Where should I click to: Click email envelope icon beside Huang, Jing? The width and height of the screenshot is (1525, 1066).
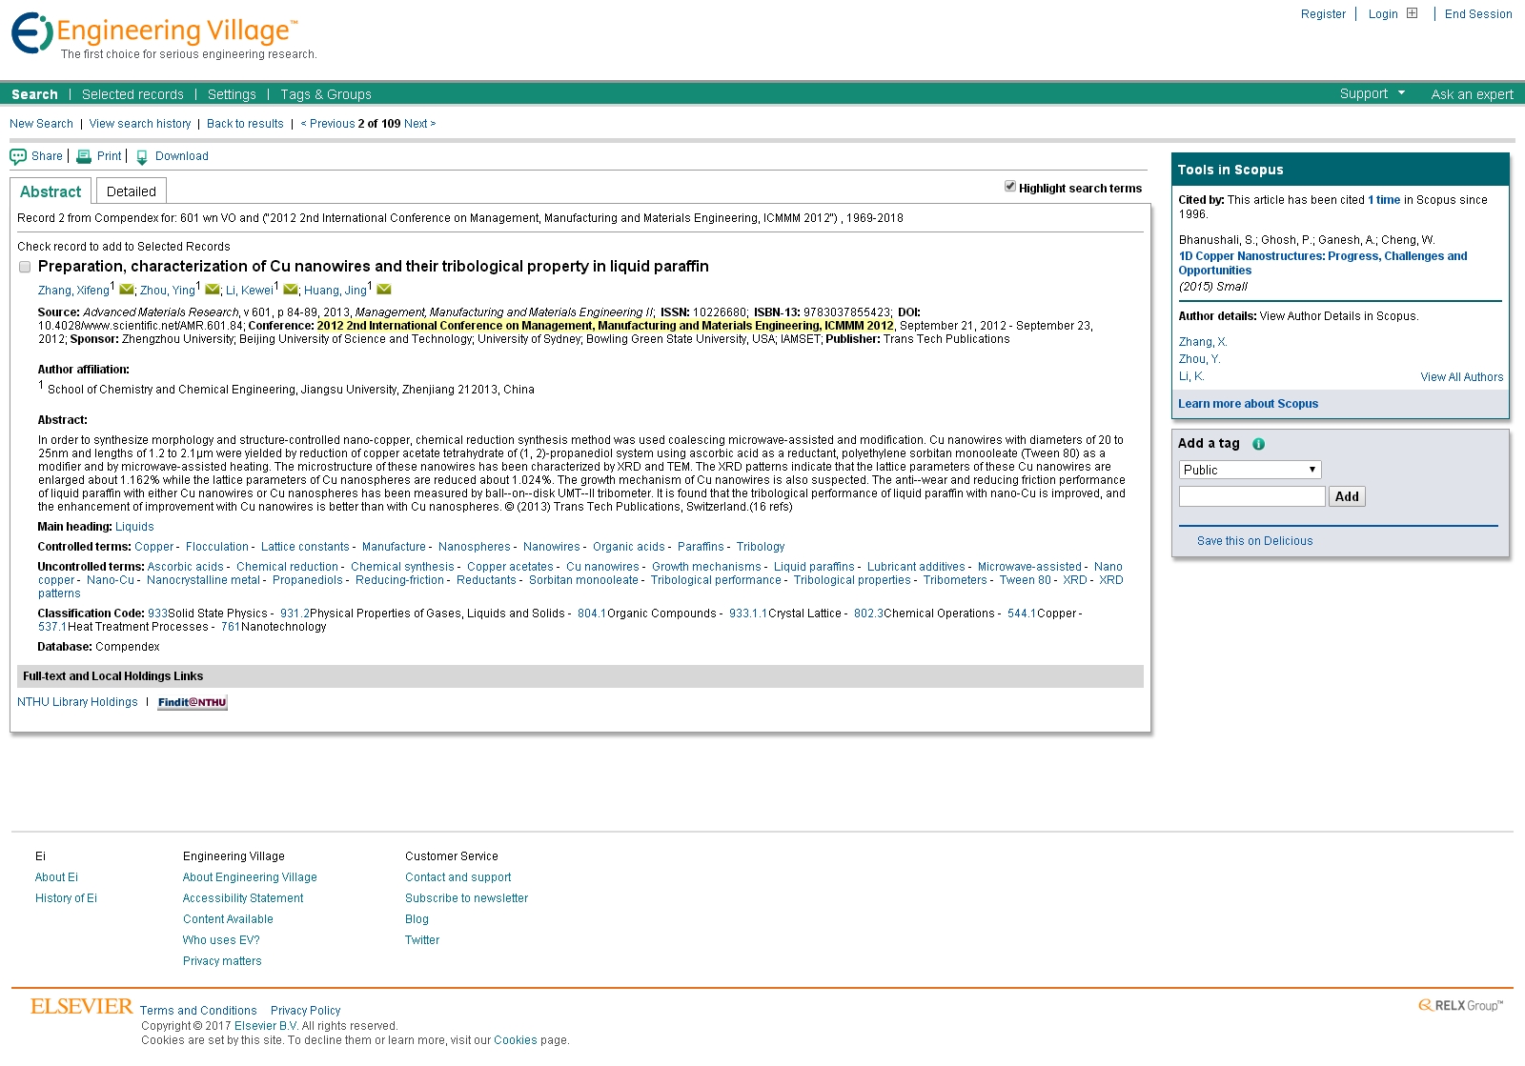point(384,290)
